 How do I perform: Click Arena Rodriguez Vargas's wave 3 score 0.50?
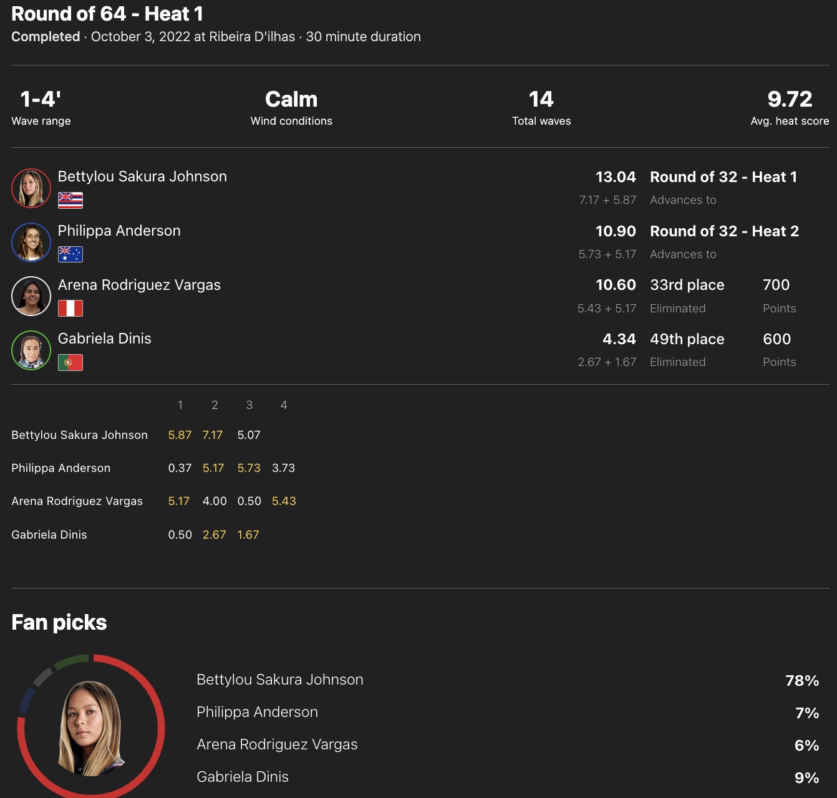click(249, 501)
